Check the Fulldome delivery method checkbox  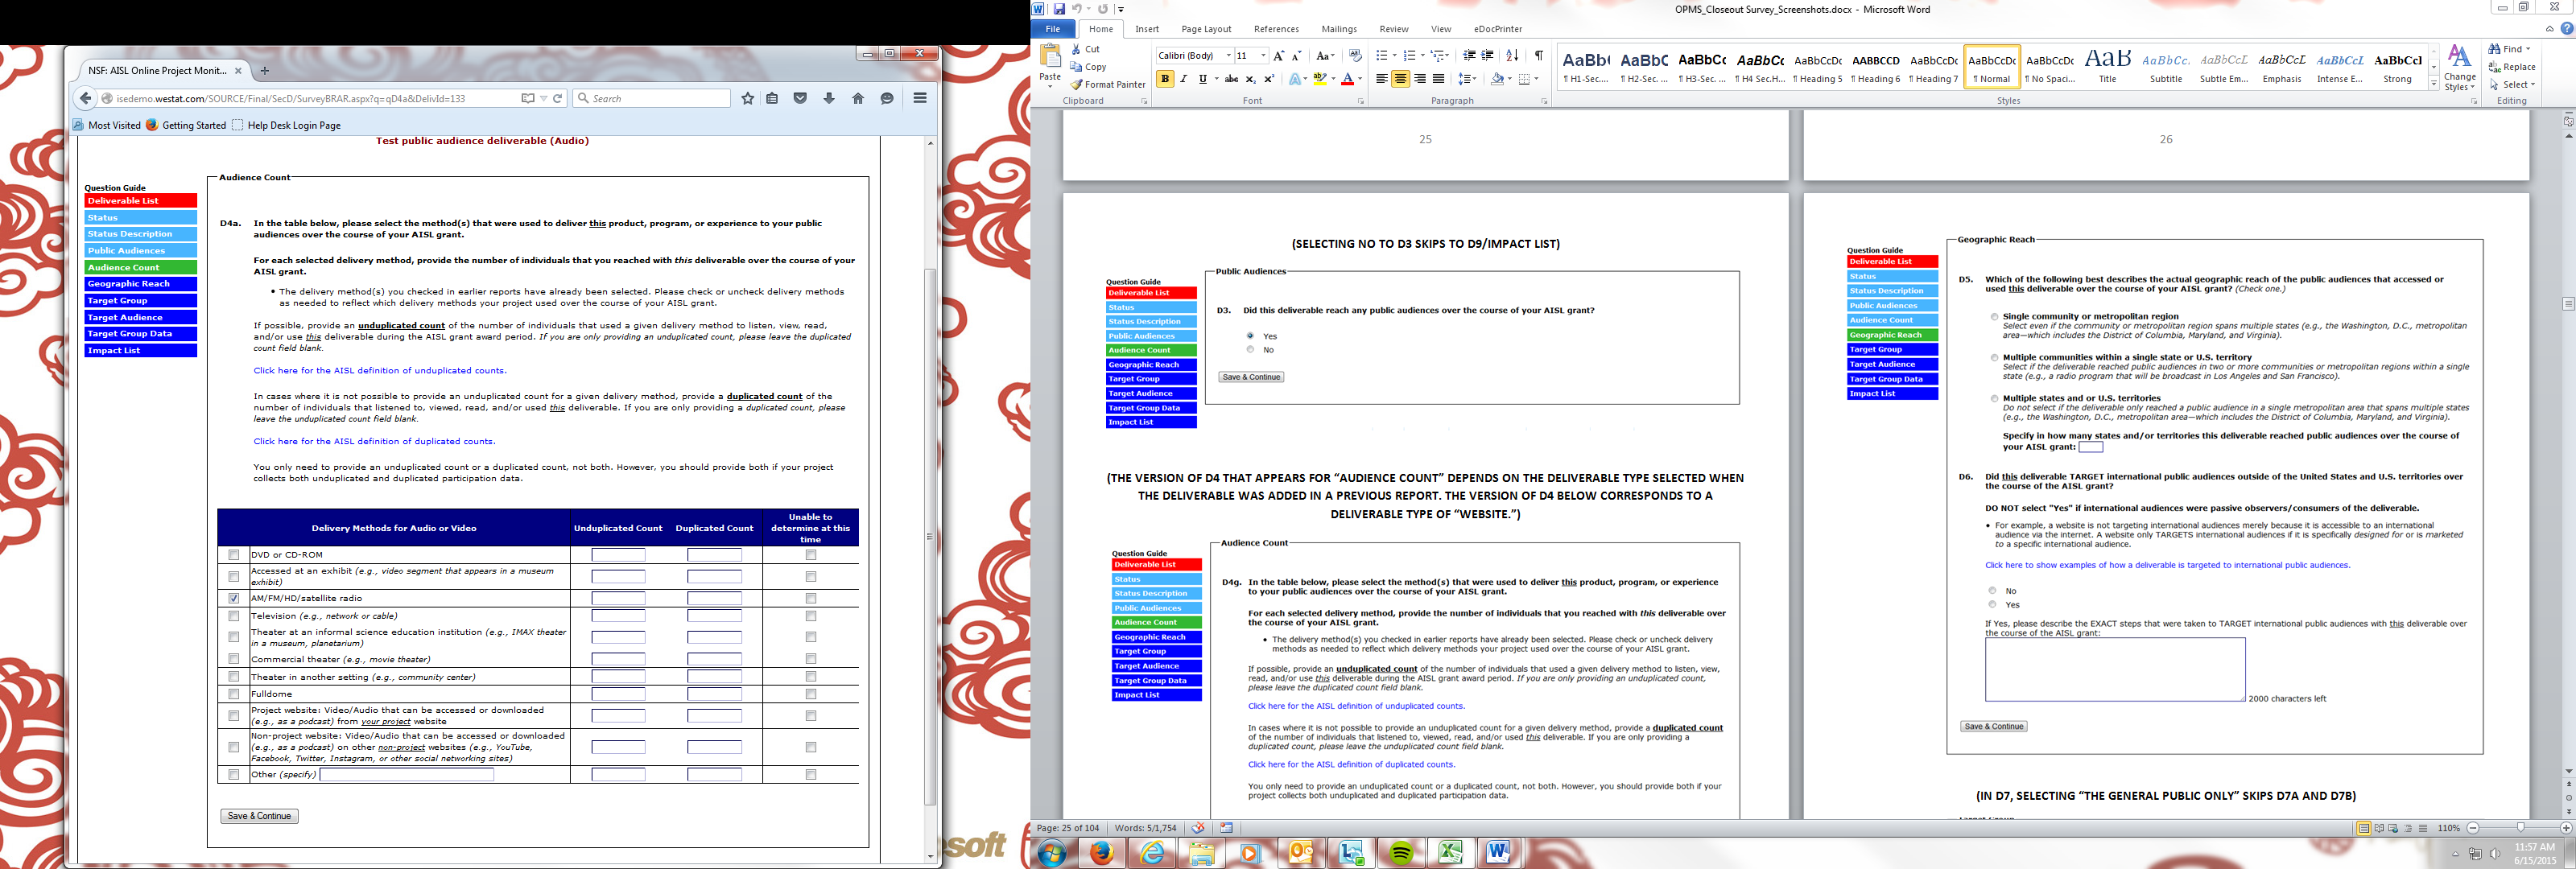[234, 694]
